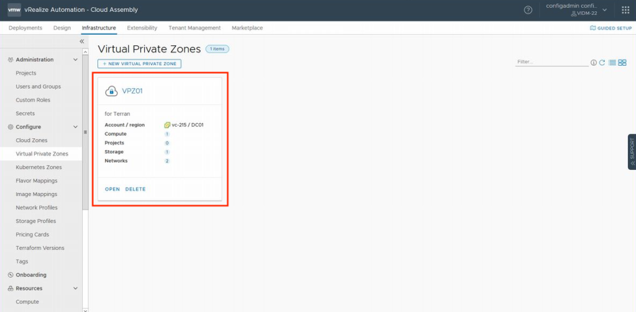The image size is (636, 312).
Task: Click the vmw logo icon
Action: 14,10
